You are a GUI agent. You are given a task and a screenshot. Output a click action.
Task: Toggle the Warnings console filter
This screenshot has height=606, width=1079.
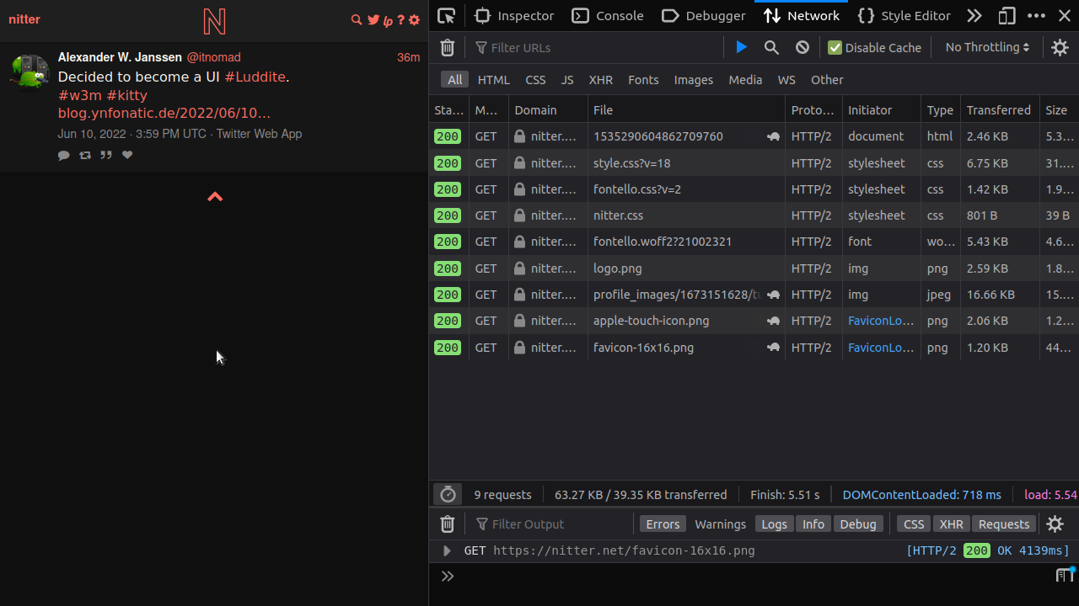click(720, 524)
